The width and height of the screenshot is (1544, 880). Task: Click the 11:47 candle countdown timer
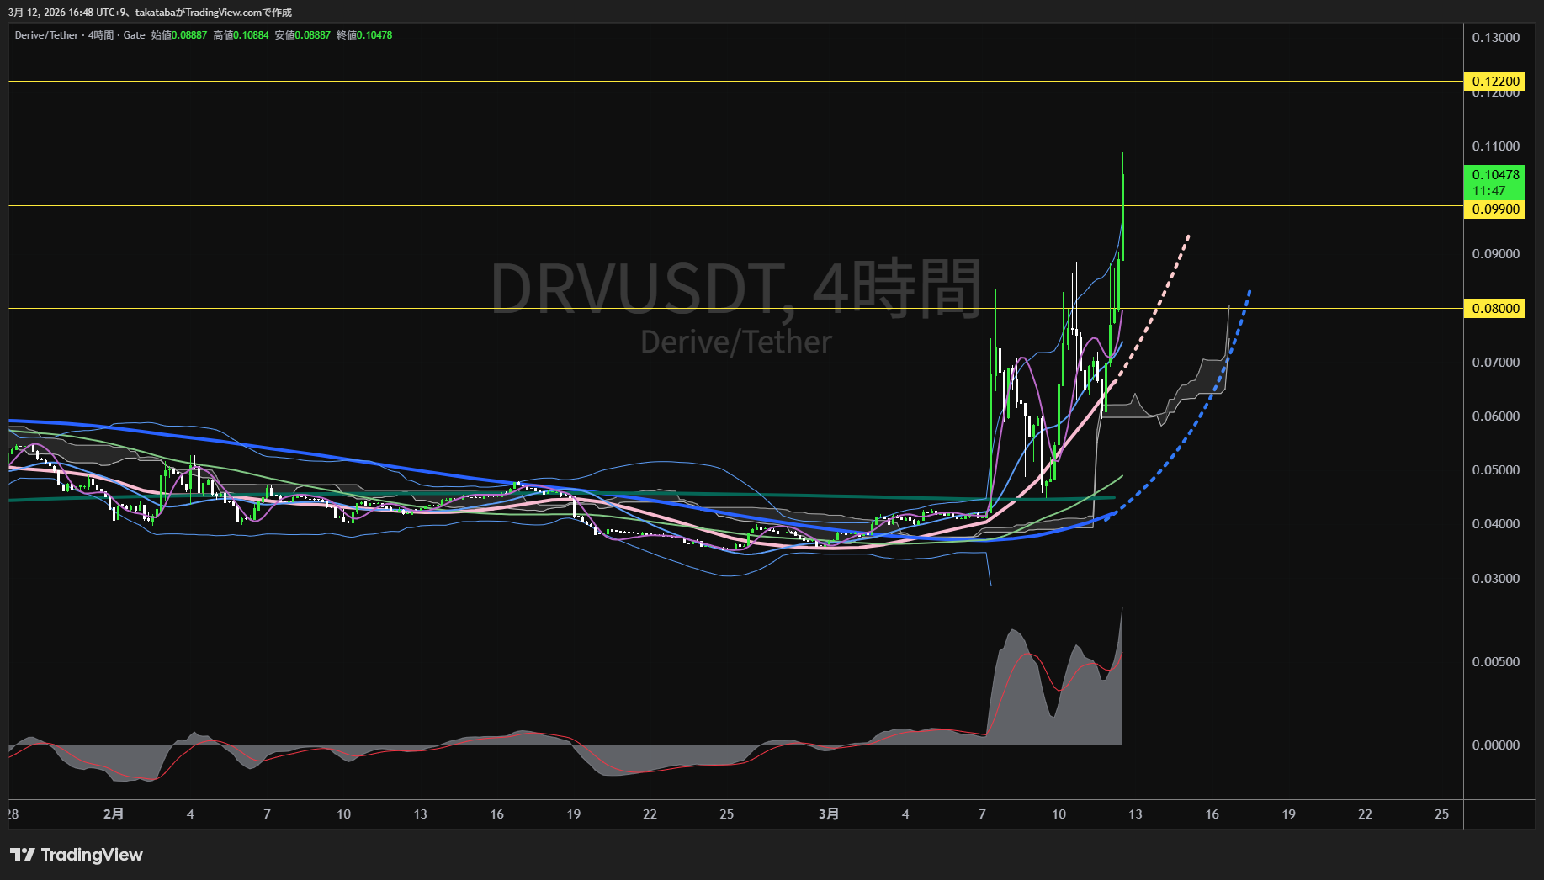point(1488,191)
